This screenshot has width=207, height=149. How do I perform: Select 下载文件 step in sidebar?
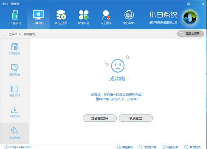click(x=15, y=112)
